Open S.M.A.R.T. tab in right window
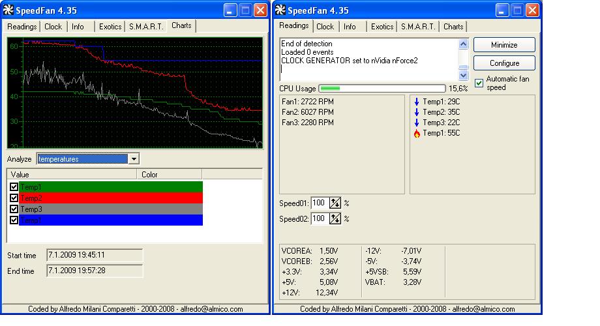Screen dimensions: 600x326 (x=418, y=26)
